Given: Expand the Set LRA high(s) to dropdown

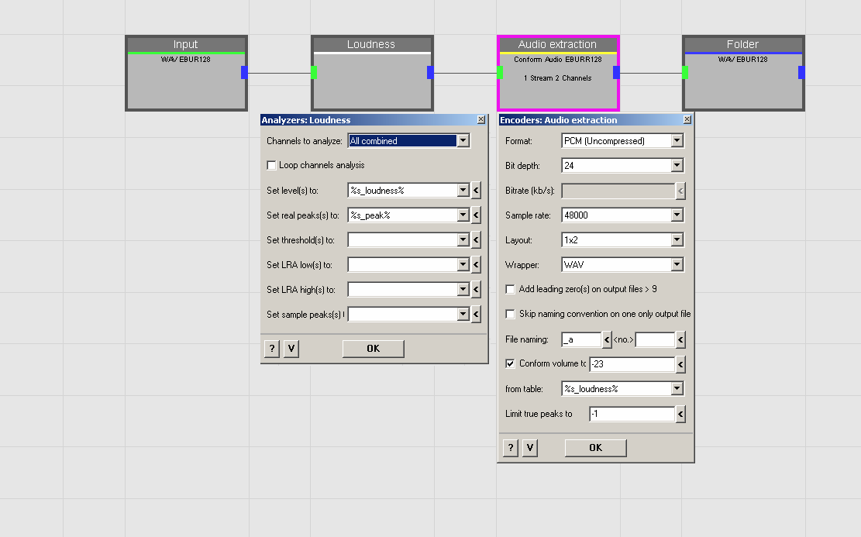Looking at the screenshot, I should pyautogui.click(x=463, y=289).
